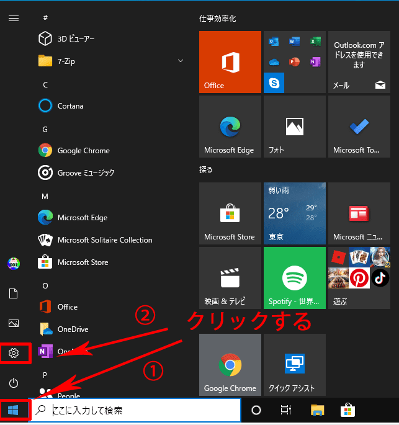Open Settings gear icon in left sidebar
Screen dimensions: 399x425
(14, 353)
